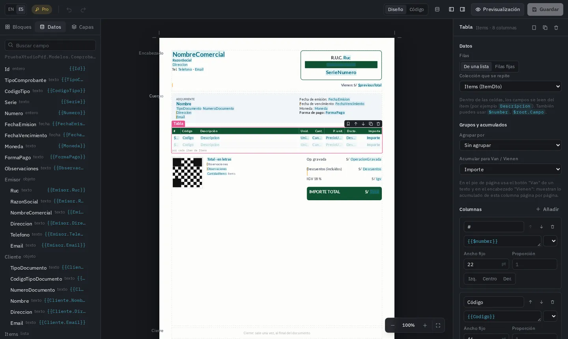
Task: Add a column with the Añadir button
Action: (x=547, y=209)
